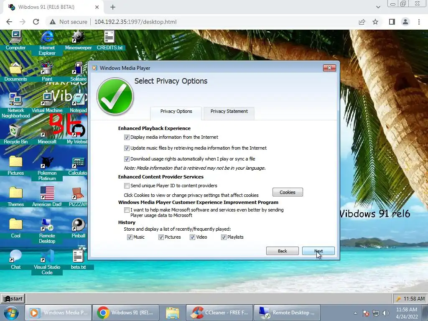Toggle the Video history checkbox
This screenshot has width=428, height=321.
click(192, 237)
